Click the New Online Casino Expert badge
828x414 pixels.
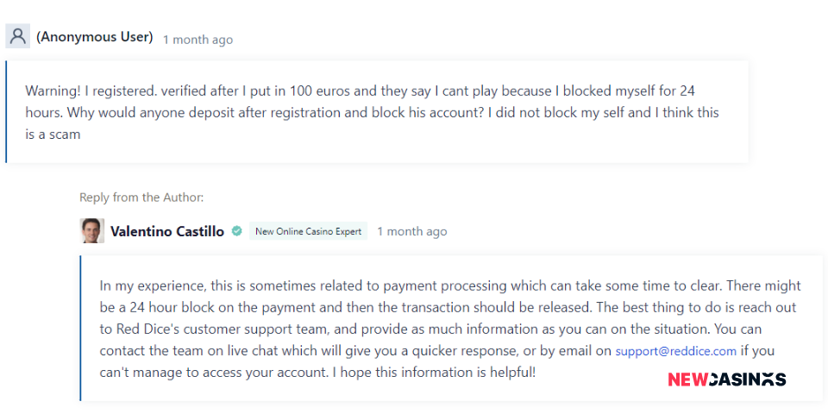(308, 231)
